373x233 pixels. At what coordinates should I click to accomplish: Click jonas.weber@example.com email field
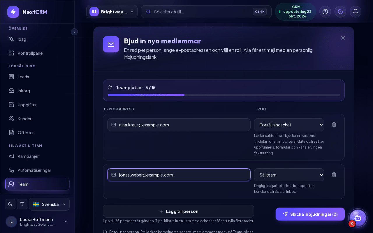pyautogui.click(x=179, y=175)
